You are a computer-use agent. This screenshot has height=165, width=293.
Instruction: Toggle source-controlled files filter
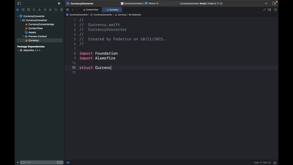[61, 162]
